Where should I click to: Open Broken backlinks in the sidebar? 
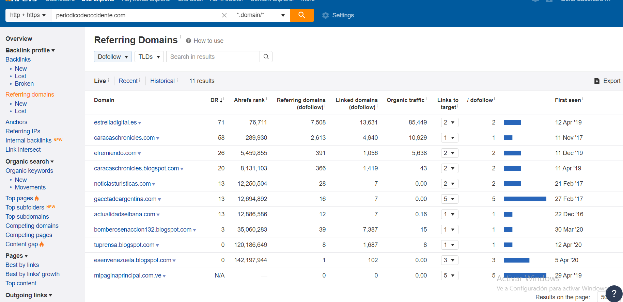pos(24,84)
